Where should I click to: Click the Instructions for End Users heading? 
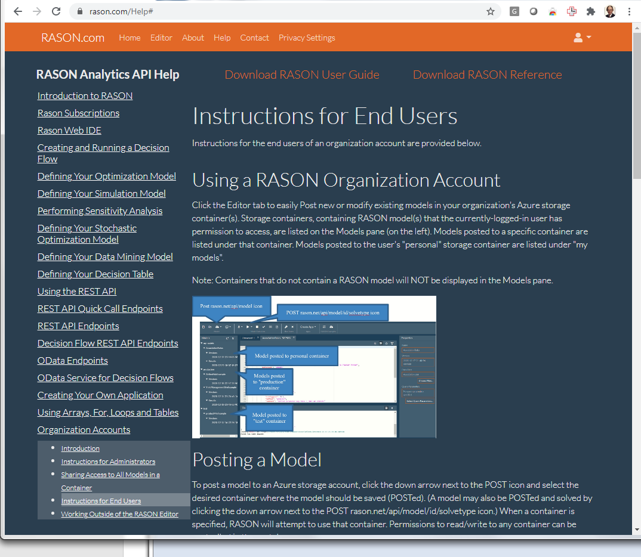[x=325, y=116]
